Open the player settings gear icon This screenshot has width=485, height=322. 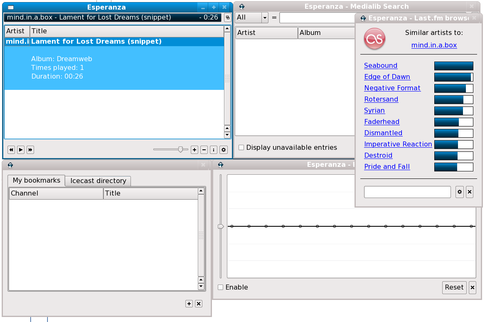click(x=224, y=150)
